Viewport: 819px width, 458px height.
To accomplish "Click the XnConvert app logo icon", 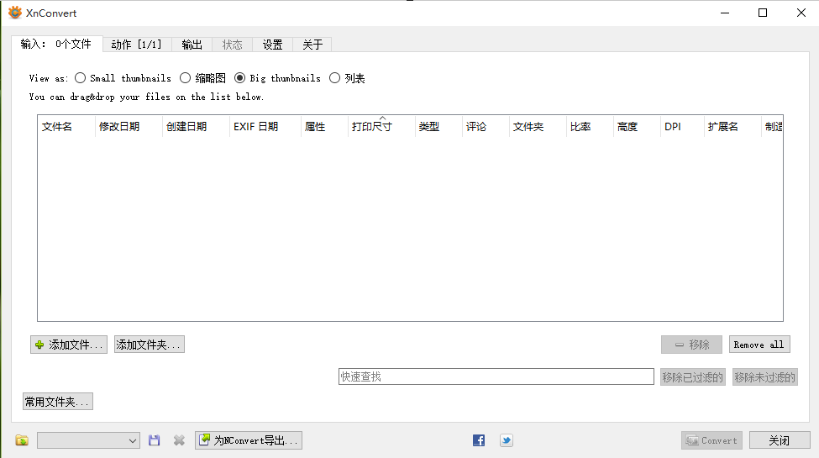I will click(x=15, y=13).
